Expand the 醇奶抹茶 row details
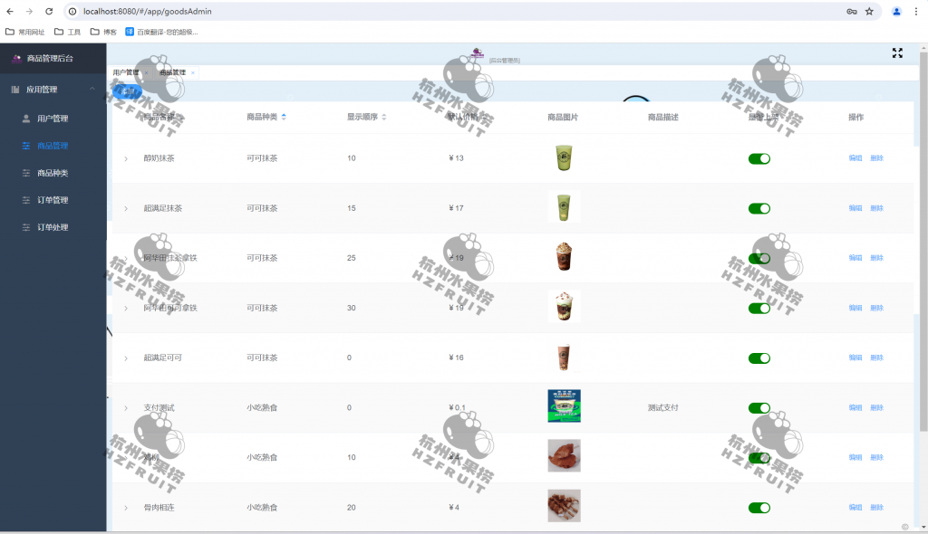 [126, 158]
